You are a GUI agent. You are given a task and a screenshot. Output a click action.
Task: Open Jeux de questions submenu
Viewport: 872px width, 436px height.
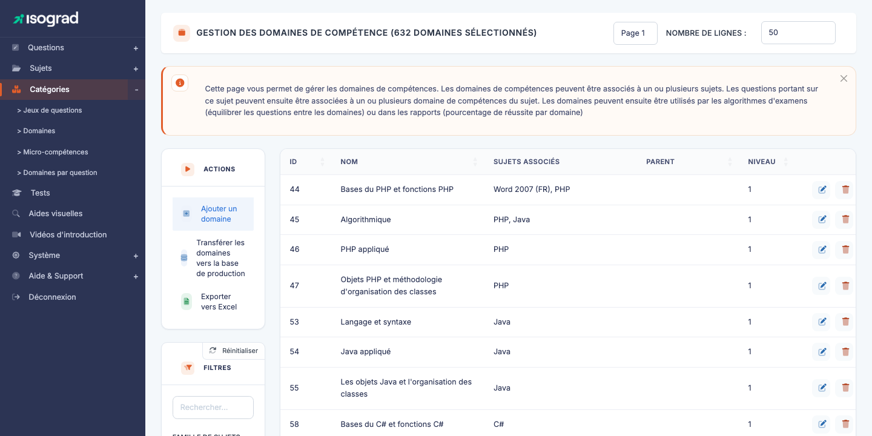pos(50,110)
